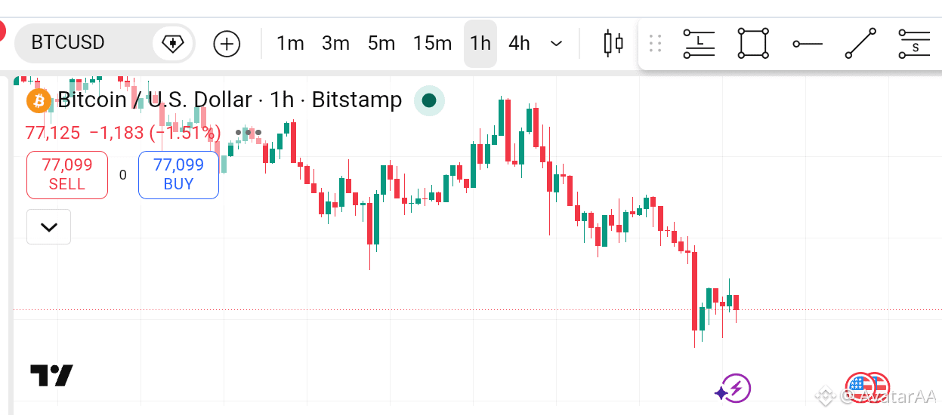Choose the 4h timeframe
This screenshot has width=942, height=415.
tap(520, 44)
